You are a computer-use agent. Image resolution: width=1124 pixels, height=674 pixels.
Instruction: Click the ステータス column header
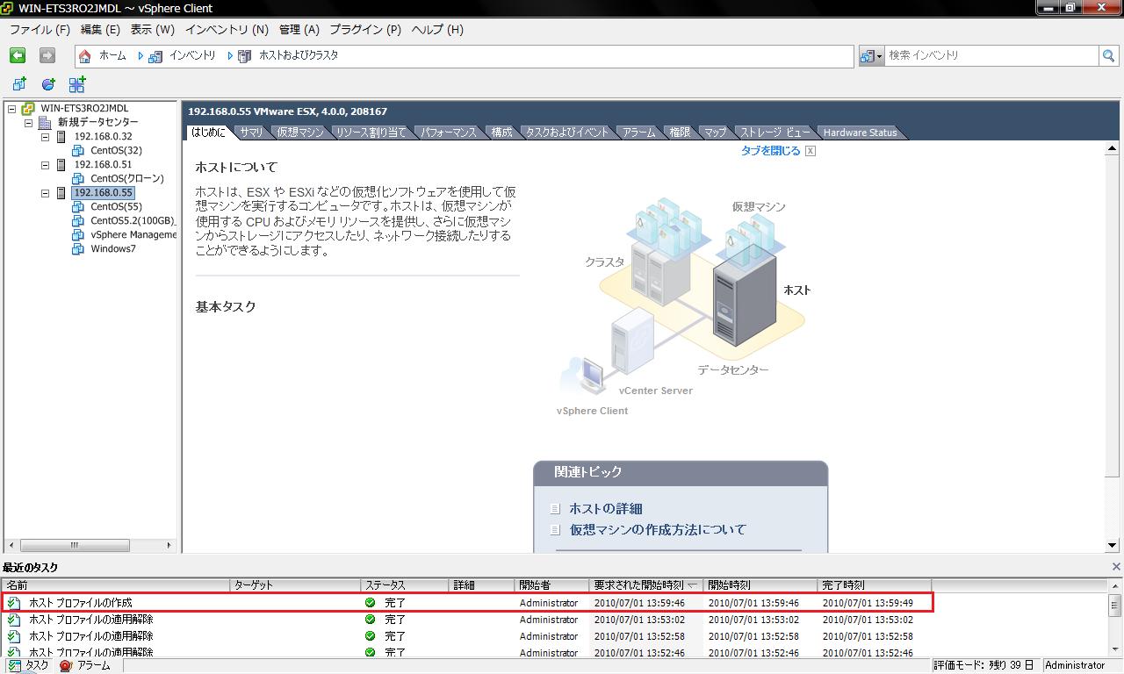[x=406, y=585]
